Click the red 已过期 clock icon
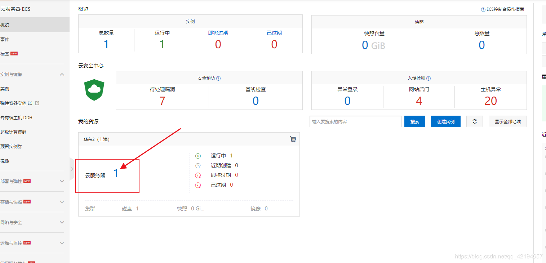546x263 pixels. [x=198, y=184]
